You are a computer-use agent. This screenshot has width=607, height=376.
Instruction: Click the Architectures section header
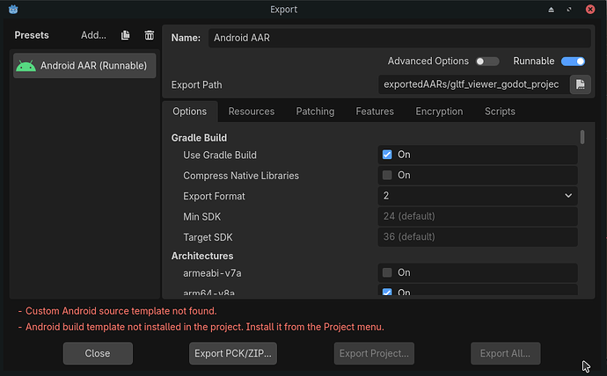[202, 256]
